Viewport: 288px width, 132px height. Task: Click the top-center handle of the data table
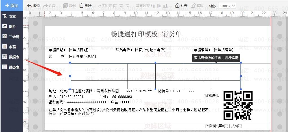pyautogui.click(x=155, y=62)
